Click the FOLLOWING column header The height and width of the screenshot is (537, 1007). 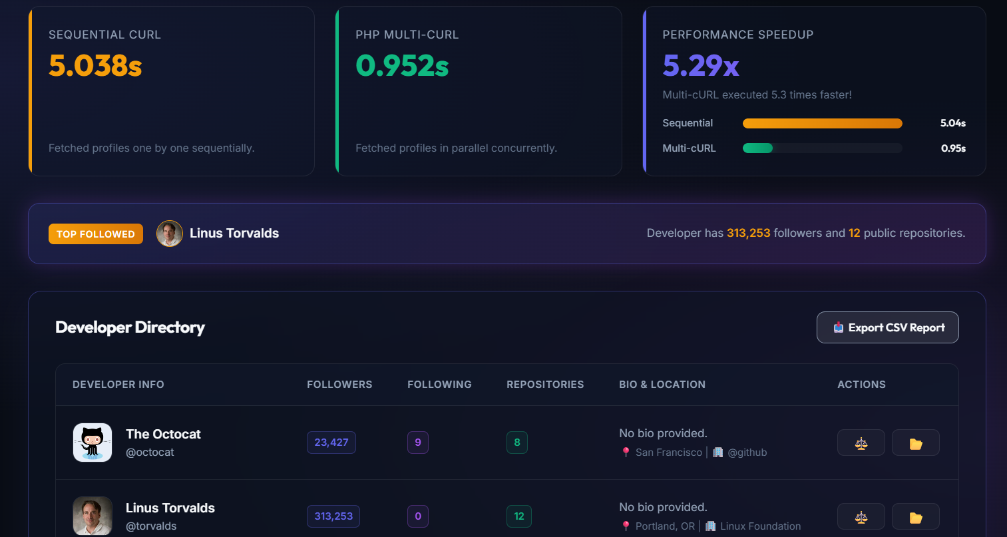[x=439, y=385]
